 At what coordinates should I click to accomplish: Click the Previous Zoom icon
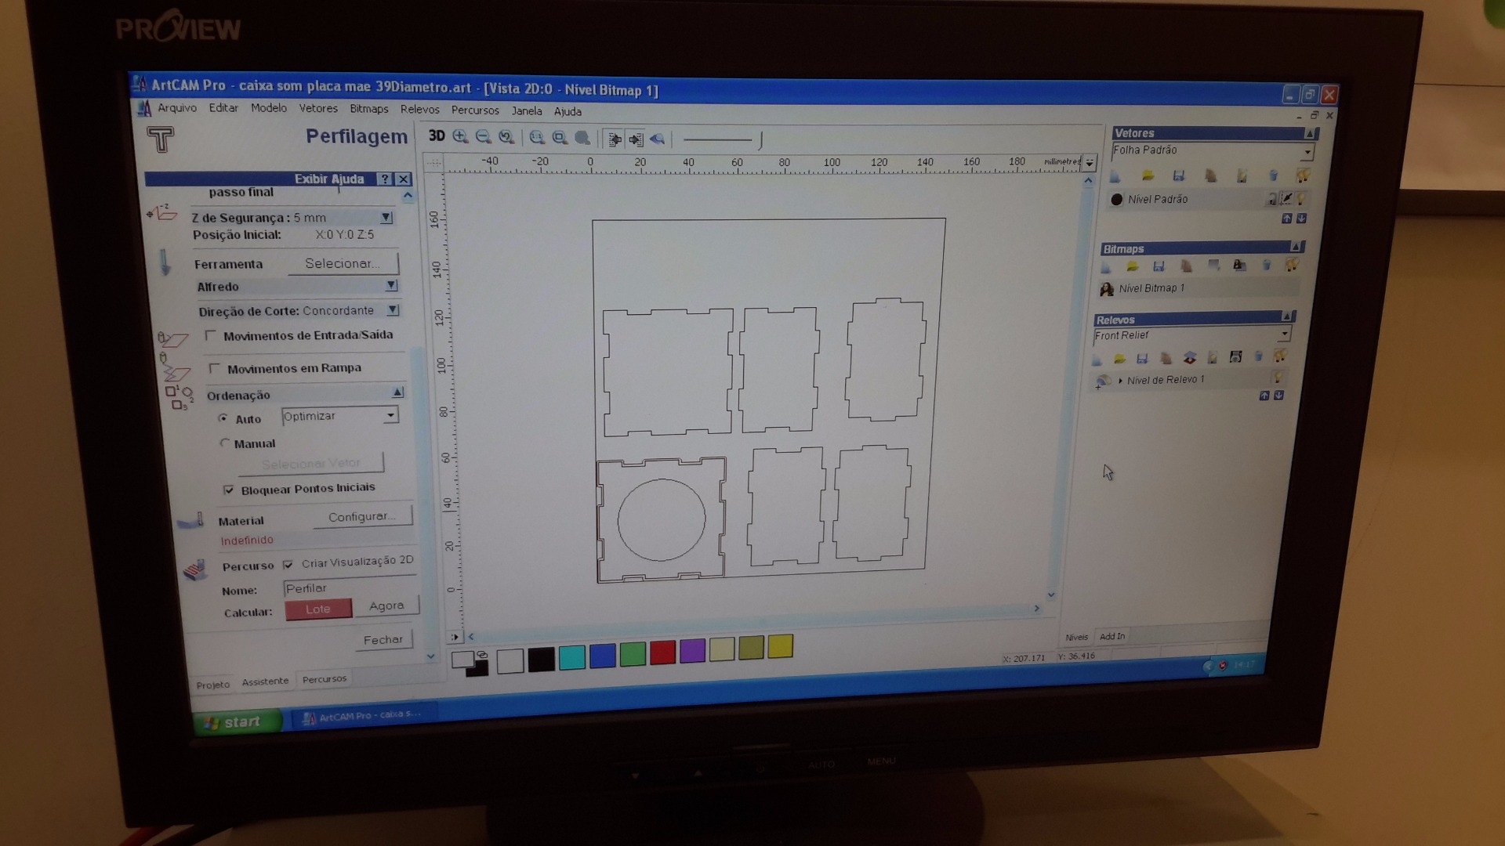tap(506, 137)
